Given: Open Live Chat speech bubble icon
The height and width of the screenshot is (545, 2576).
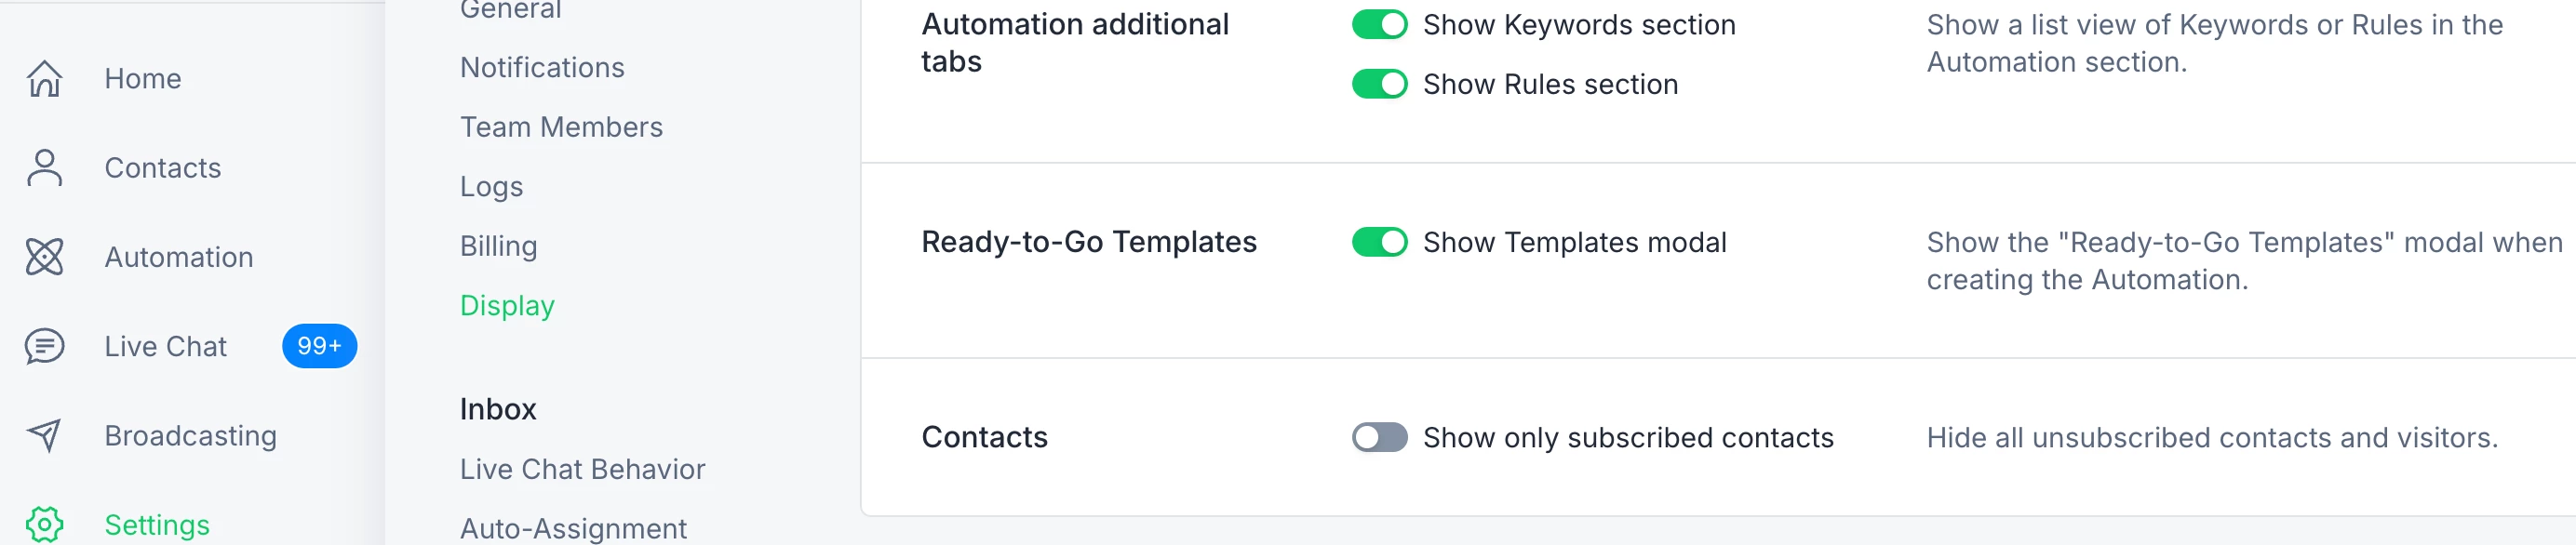Looking at the screenshot, I should pos(45,346).
